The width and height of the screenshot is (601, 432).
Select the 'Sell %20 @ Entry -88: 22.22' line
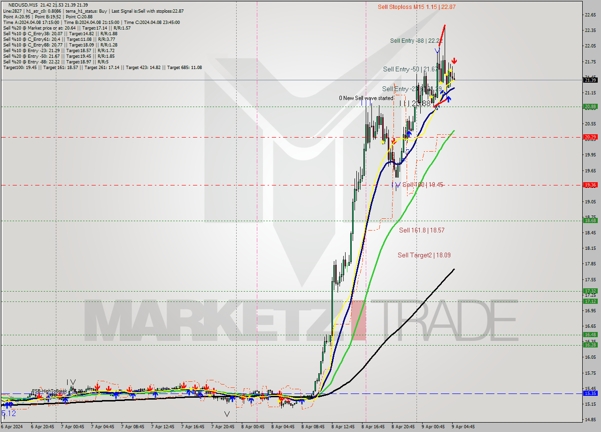56,62
